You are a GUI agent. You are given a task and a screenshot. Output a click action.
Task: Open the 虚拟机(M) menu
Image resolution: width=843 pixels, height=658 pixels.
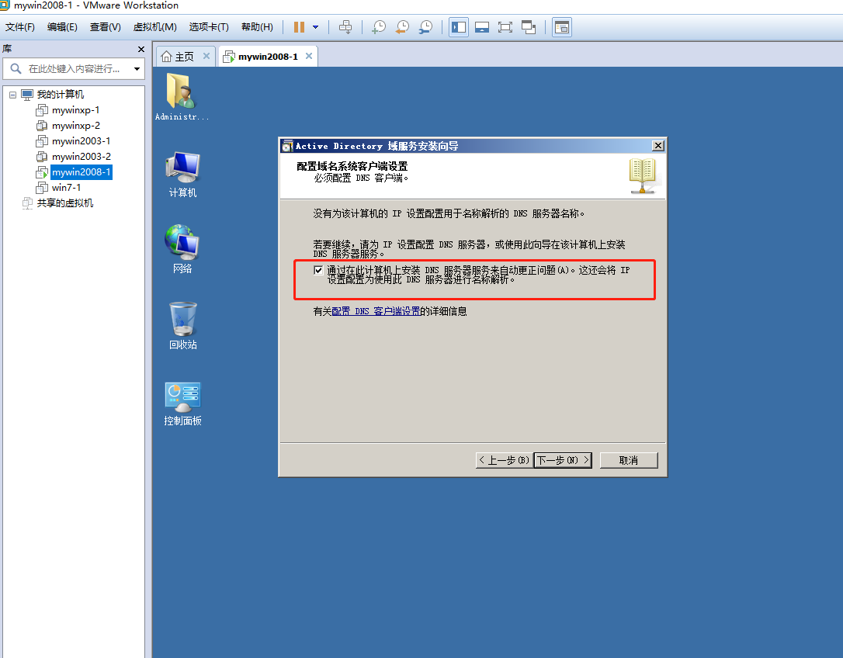154,27
